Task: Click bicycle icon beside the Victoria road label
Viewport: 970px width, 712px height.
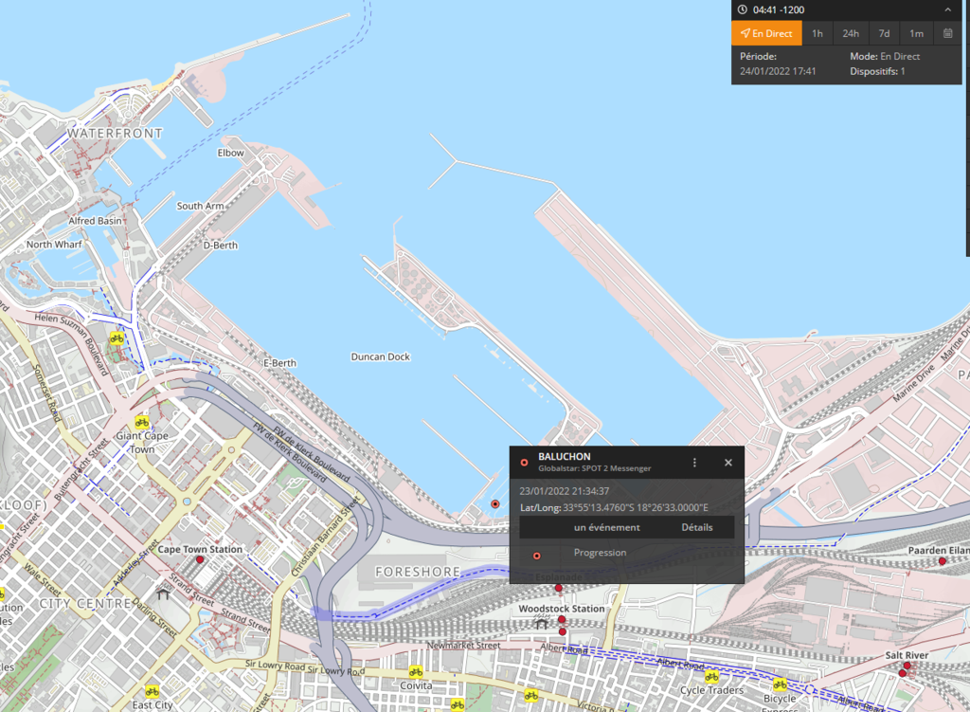Action: coord(531,696)
